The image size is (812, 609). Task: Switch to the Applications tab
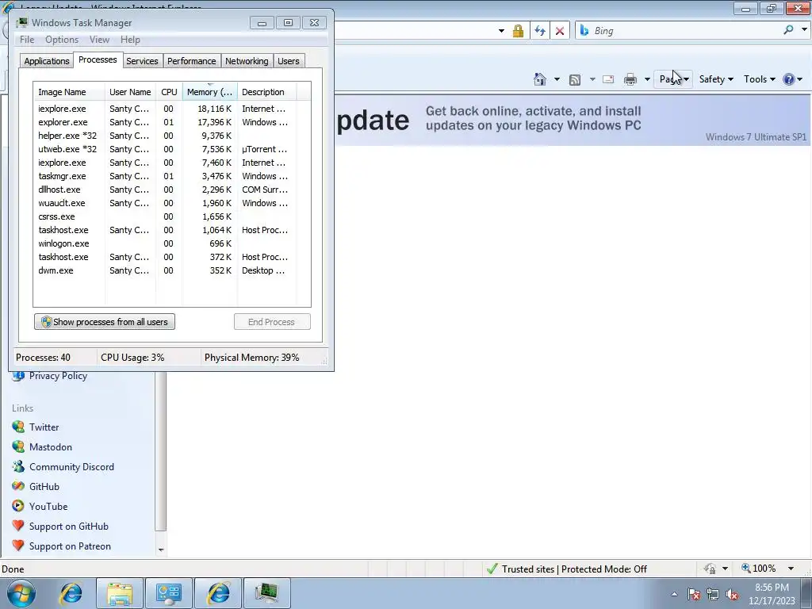47,60
